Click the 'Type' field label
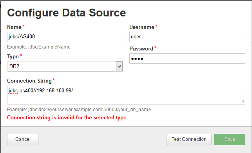252x153 pixels. click(13, 57)
